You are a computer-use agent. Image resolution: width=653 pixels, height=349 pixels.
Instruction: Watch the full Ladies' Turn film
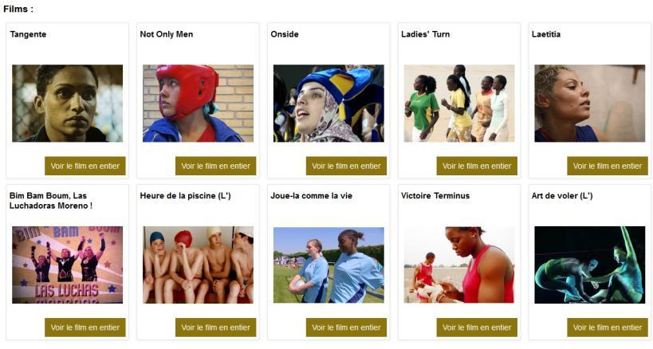pyautogui.click(x=477, y=166)
